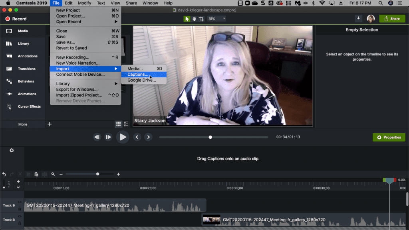Screen dimensions: 409x230
Task: Select the hand Pan tool
Action: pos(195,19)
